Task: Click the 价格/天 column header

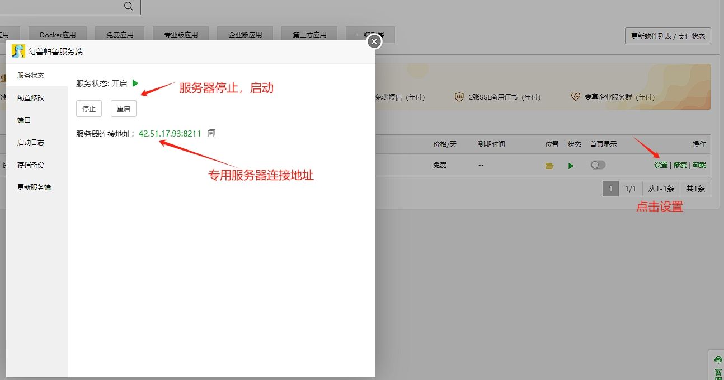Action: pos(445,144)
